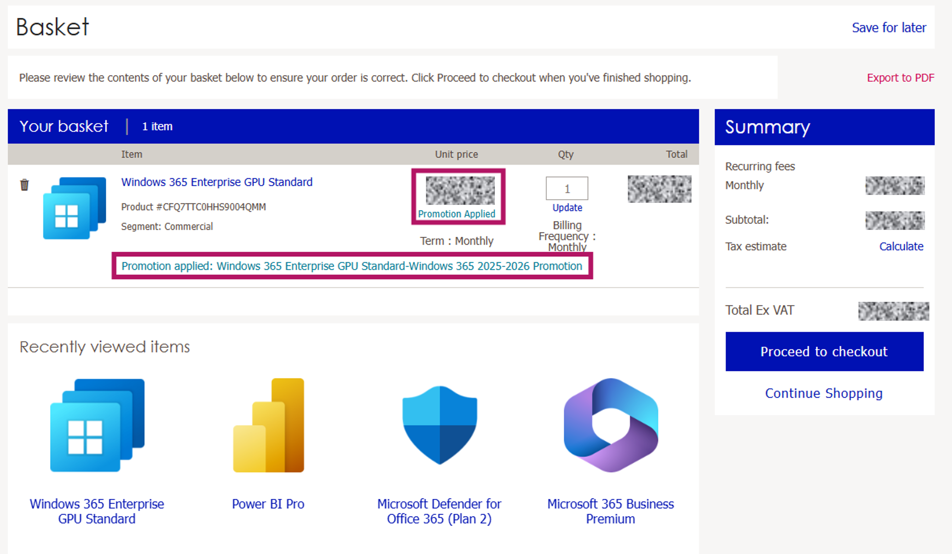Click the Export to PDF link
Image resolution: width=952 pixels, height=554 pixels.
[x=900, y=78]
